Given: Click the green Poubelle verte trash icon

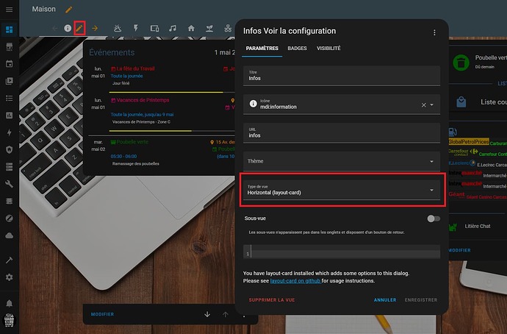Looking at the screenshot, I should (x=461, y=62).
